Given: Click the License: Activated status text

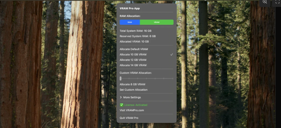Looking at the screenshot, I should [136, 105].
